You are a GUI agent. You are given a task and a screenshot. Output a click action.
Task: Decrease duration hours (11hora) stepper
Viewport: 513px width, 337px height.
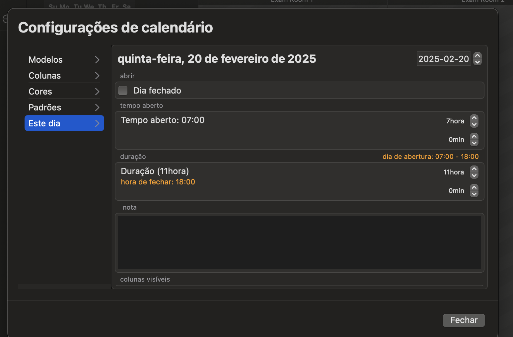pyautogui.click(x=474, y=175)
